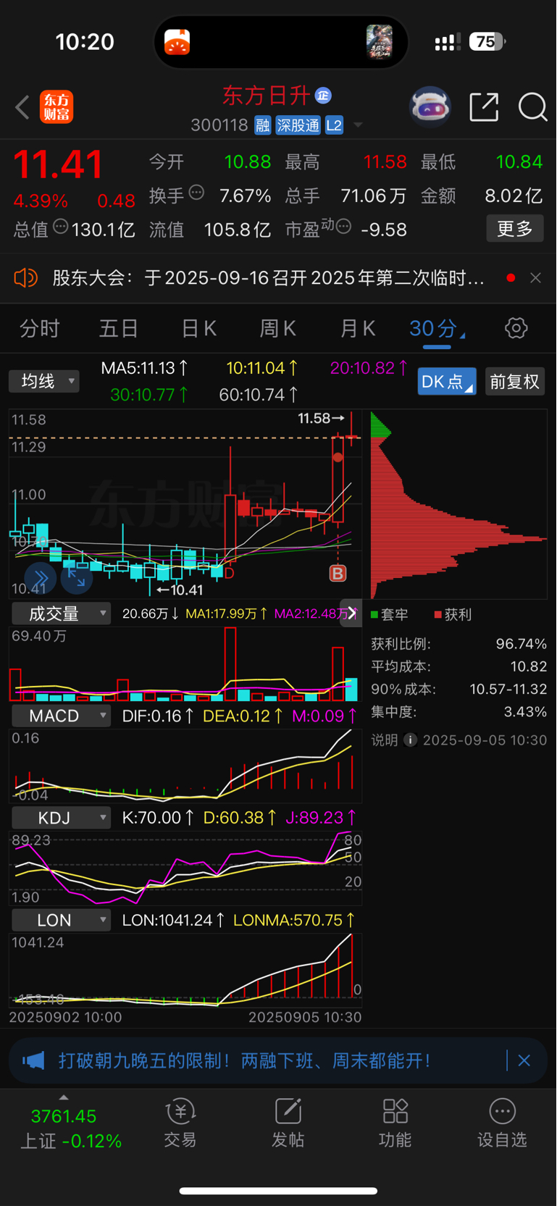Tap the 获利 red legend swatch

point(437,615)
